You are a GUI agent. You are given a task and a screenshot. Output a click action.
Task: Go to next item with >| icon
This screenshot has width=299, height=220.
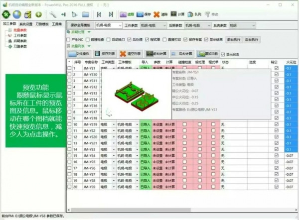111,14
